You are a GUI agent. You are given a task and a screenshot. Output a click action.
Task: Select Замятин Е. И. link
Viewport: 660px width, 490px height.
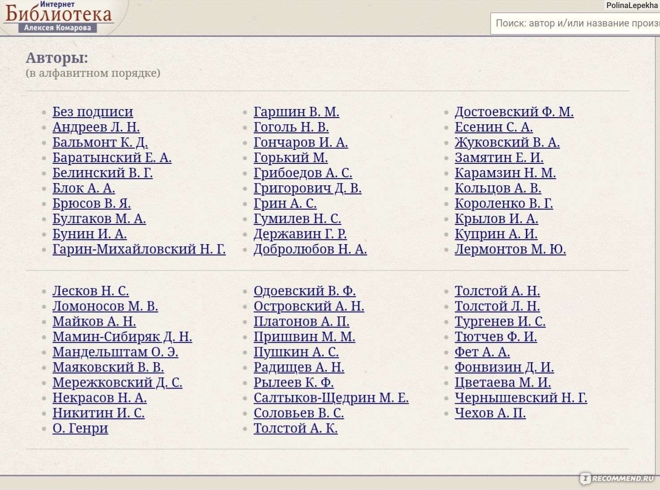[x=499, y=157]
